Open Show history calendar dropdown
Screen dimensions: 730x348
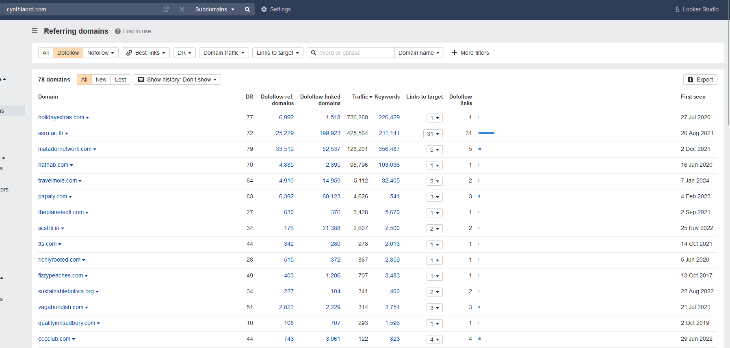177,79
